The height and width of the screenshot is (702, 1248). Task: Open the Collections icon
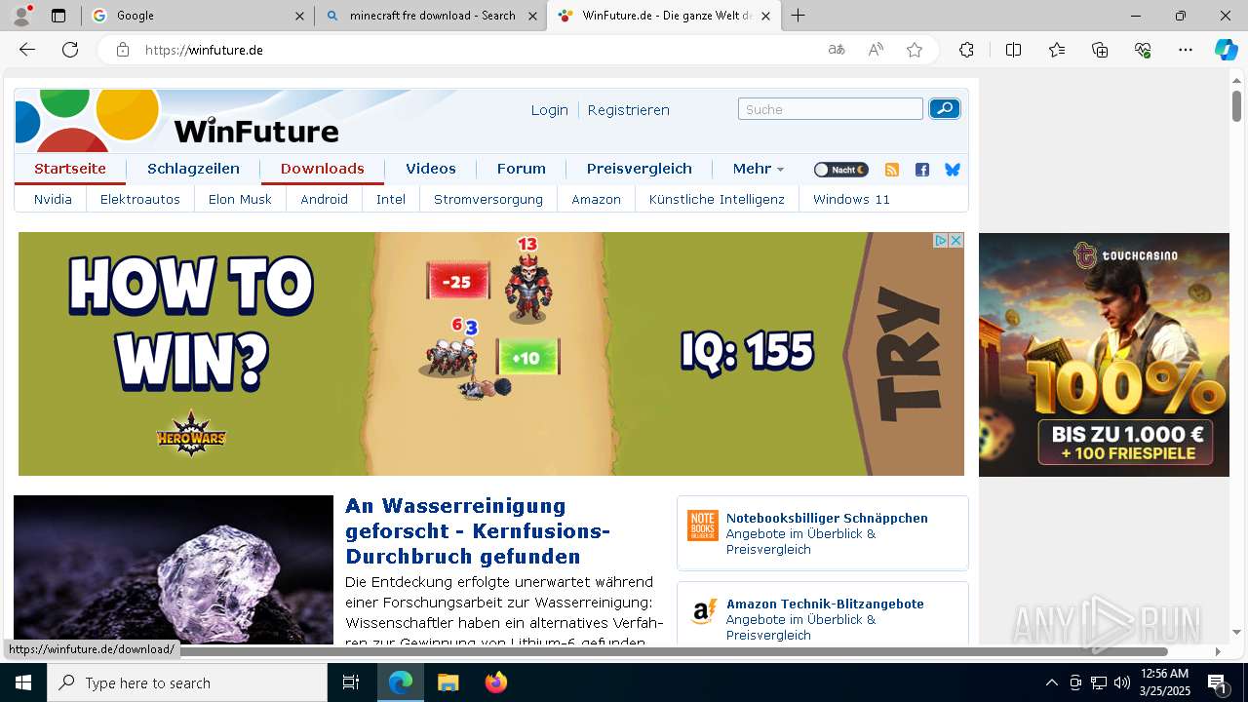[1100, 50]
